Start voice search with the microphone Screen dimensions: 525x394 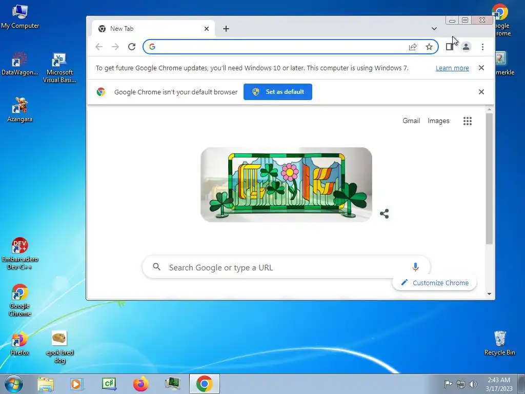click(415, 267)
